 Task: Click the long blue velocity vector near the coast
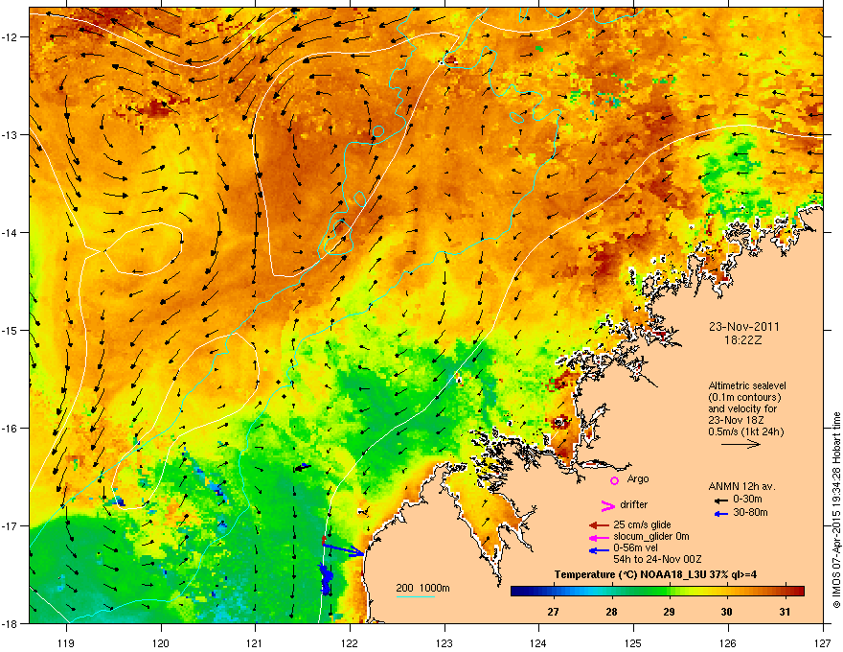point(344,548)
